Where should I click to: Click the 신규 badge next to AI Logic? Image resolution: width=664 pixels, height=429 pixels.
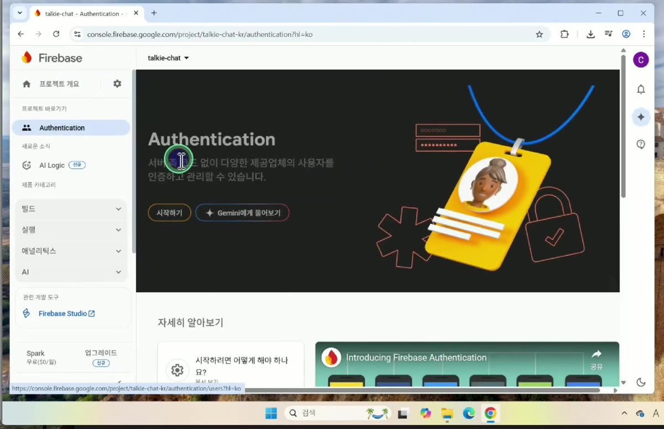click(x=77, y=165)
